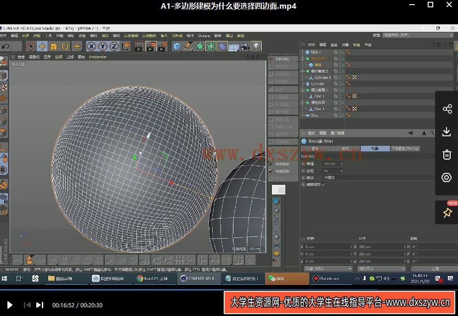Skip to the next video
Image resolution: width=458 pixels, height=316 pixels.
[x=40, y=305]
